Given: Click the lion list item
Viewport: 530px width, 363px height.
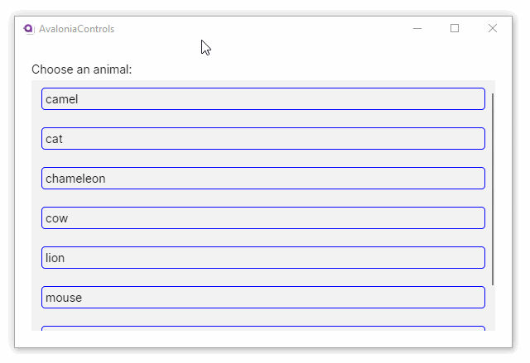Looking at the screenshot, I should point(263,258).
